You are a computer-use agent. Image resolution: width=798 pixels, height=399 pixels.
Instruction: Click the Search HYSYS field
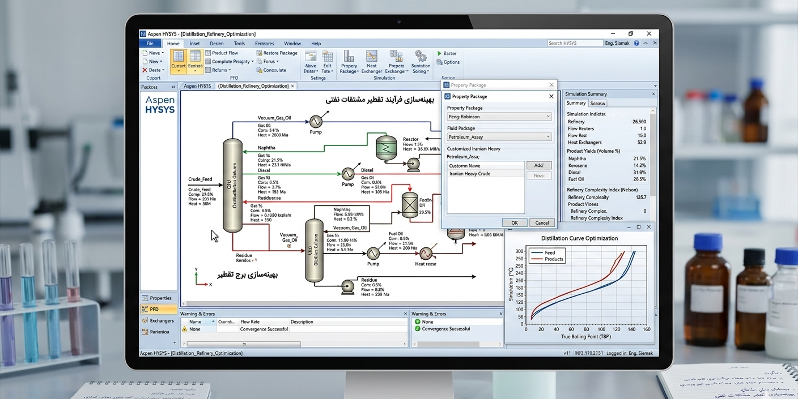[575, 43]
